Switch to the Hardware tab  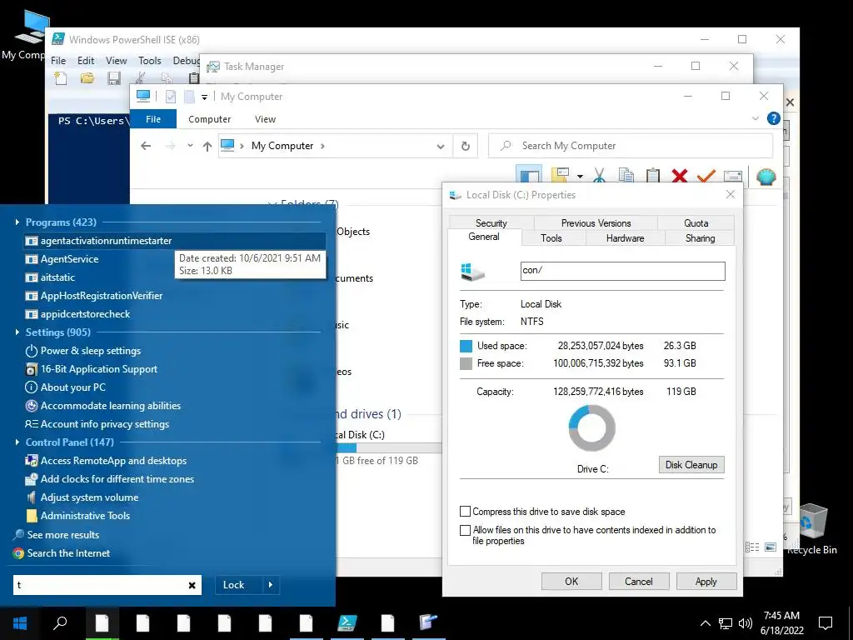(x=625, y=237)
